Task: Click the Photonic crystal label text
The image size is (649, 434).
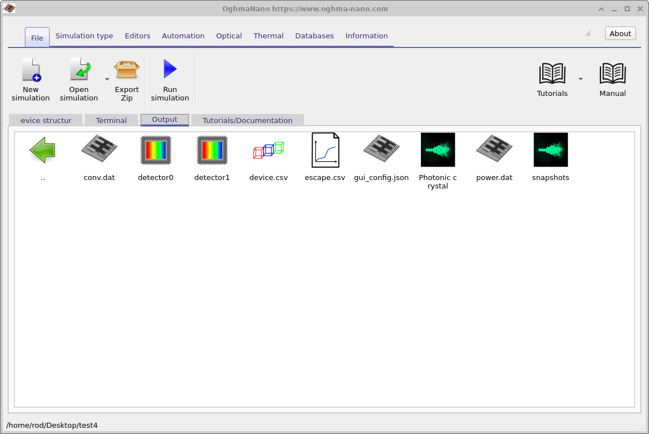Action: point(438,182)
